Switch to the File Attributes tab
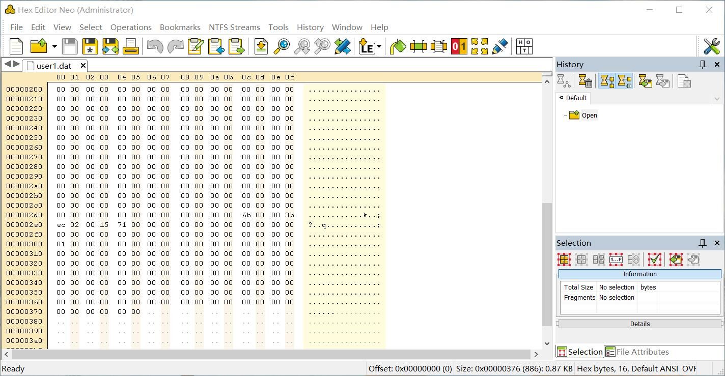 [x=637, y=352]
